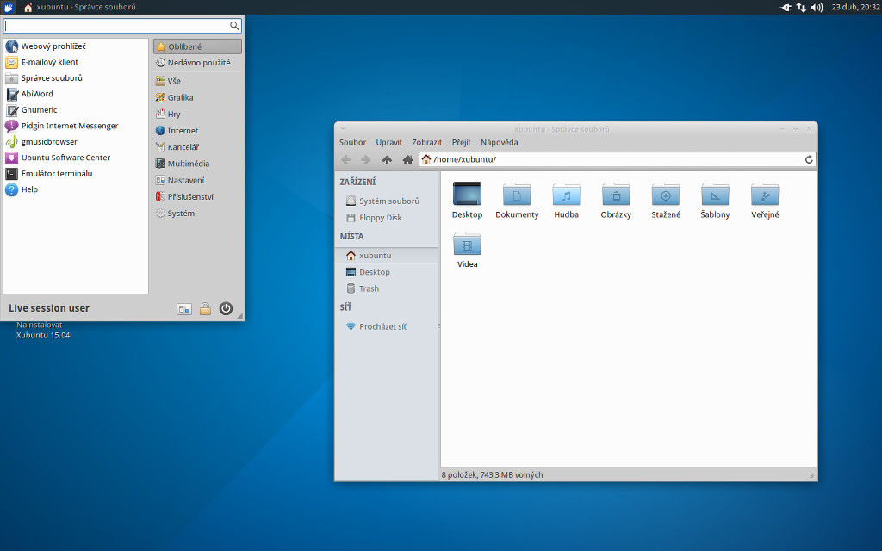Launch gmusicbrowser
This screenshot has width=882, height=551.
click(x=76, y=142)
